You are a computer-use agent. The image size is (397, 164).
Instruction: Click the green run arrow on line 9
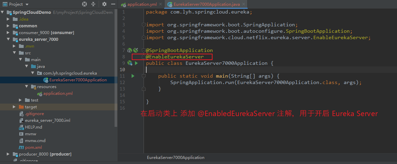coord(136,63)
